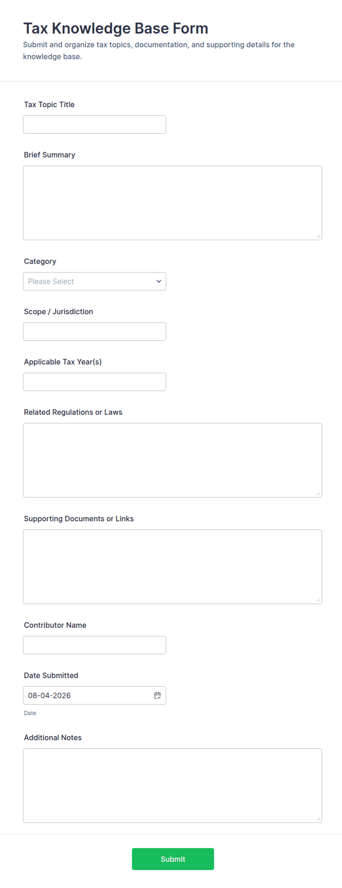Click the Applicable Tax Year(s) field

coord(95,382)
